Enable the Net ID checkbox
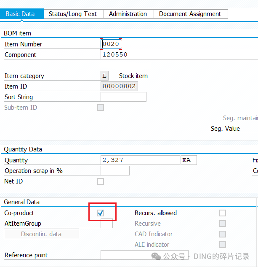 point(101,181)
